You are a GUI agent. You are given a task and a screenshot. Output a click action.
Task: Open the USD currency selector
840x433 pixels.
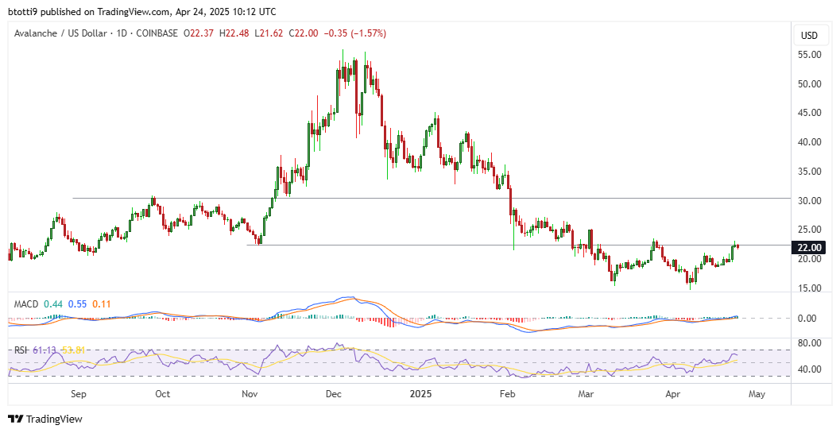(809, 36)
